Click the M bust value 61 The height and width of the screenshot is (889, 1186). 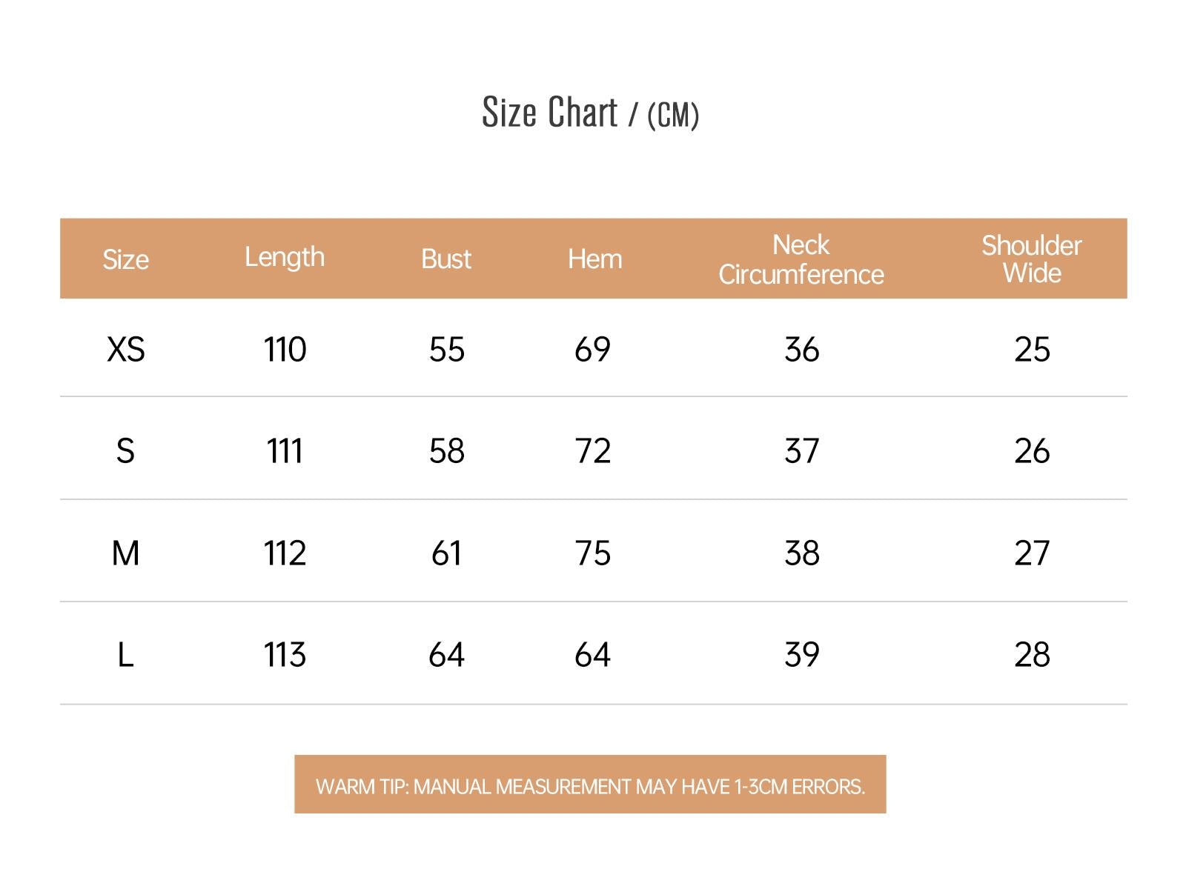446,553
